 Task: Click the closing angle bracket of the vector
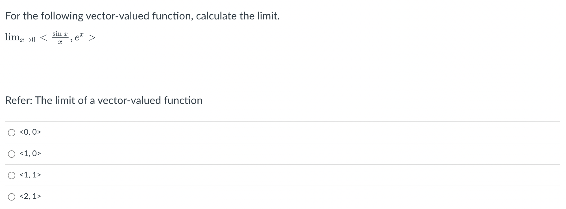click(x=92, y=37)
